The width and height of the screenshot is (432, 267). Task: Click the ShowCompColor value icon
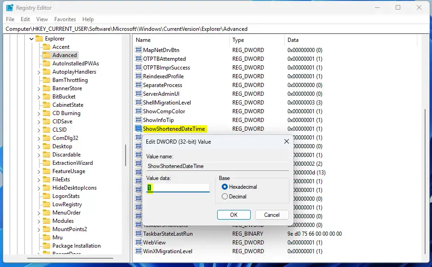point(138,111)
